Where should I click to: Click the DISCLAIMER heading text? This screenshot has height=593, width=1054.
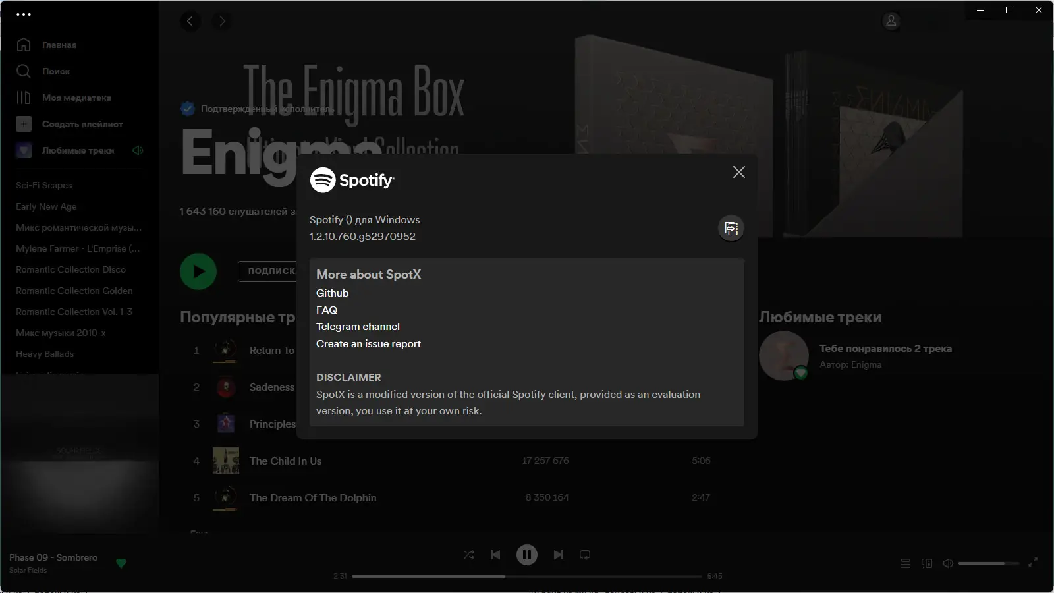click(348, 378)
